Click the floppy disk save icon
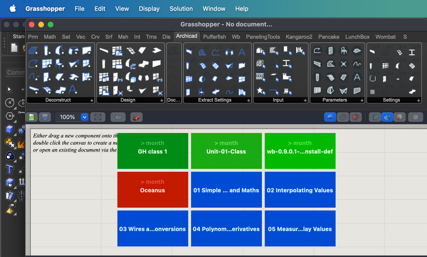This screenshot has height=257, width=427. (45, 117)
